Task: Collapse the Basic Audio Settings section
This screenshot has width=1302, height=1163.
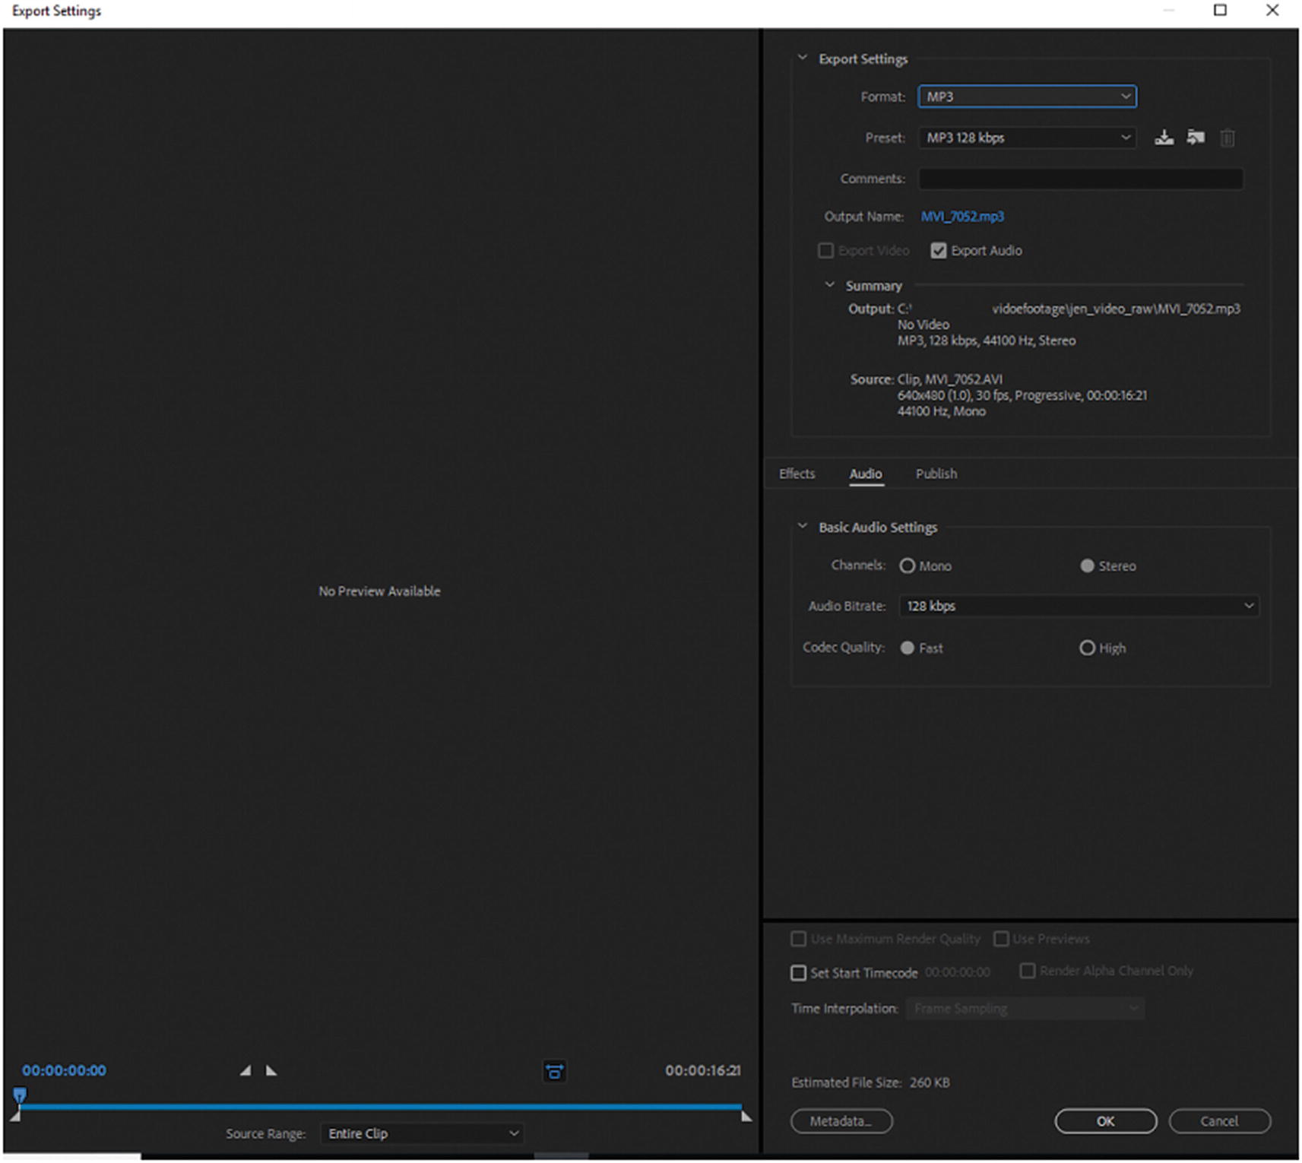Action: click(x=802, y=527)
